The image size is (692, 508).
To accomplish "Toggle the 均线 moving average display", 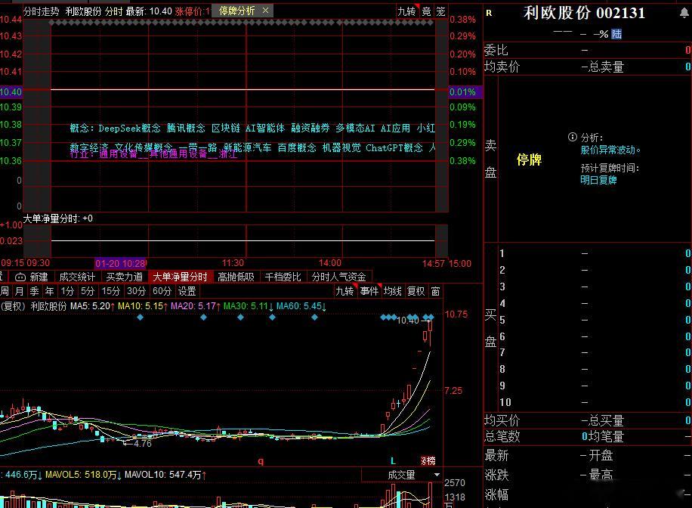I will pyautogui.click(x=393, y=291).
